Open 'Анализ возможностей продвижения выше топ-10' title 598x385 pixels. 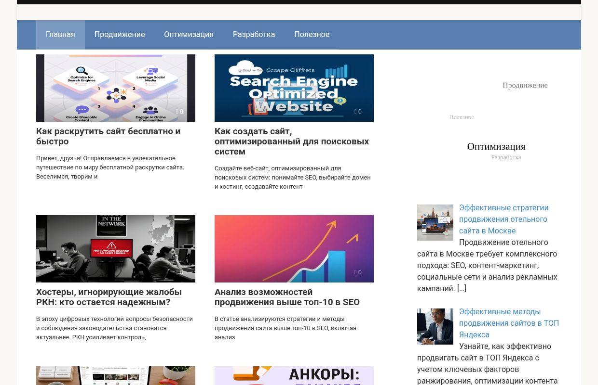tap(287, 297)
